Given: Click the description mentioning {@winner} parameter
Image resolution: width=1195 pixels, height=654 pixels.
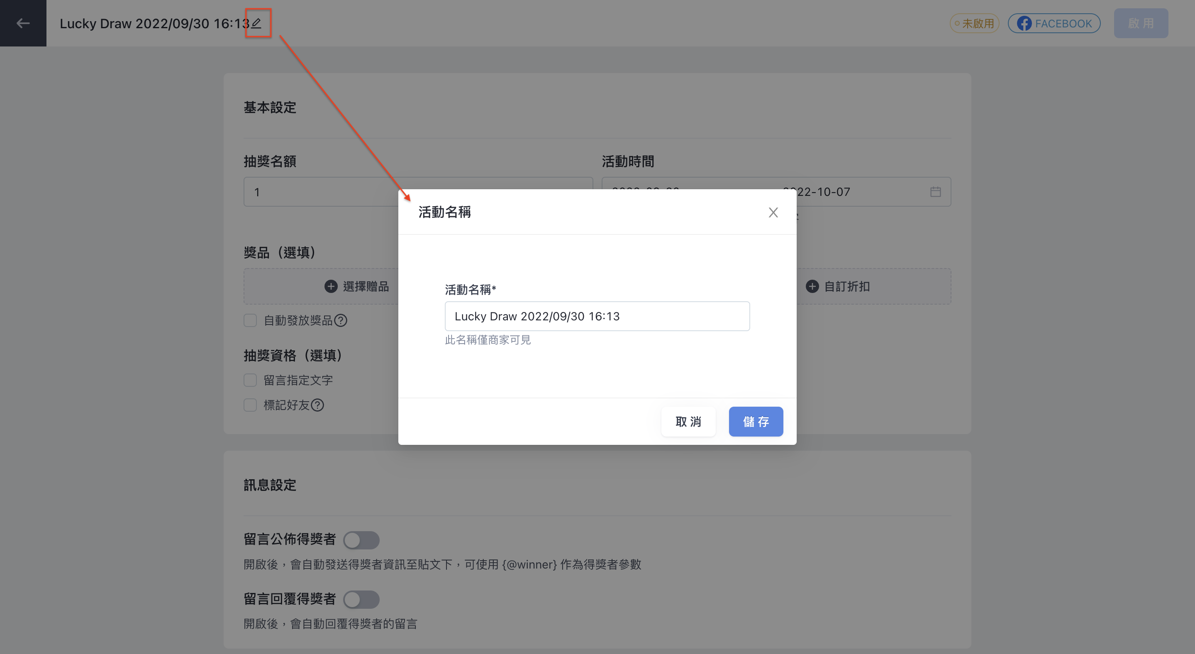Looking at the screenshot, I should point(442,564).
